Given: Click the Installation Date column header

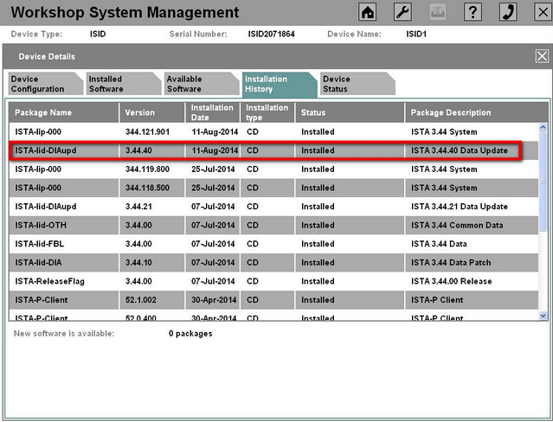Looking at the screenshot, I should pos(213,112).
